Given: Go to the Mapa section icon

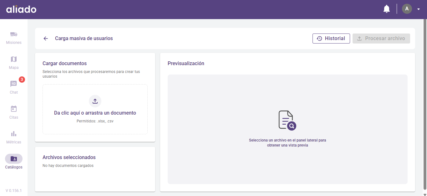Looking at the screenshot, I should (x=14, y=59).
